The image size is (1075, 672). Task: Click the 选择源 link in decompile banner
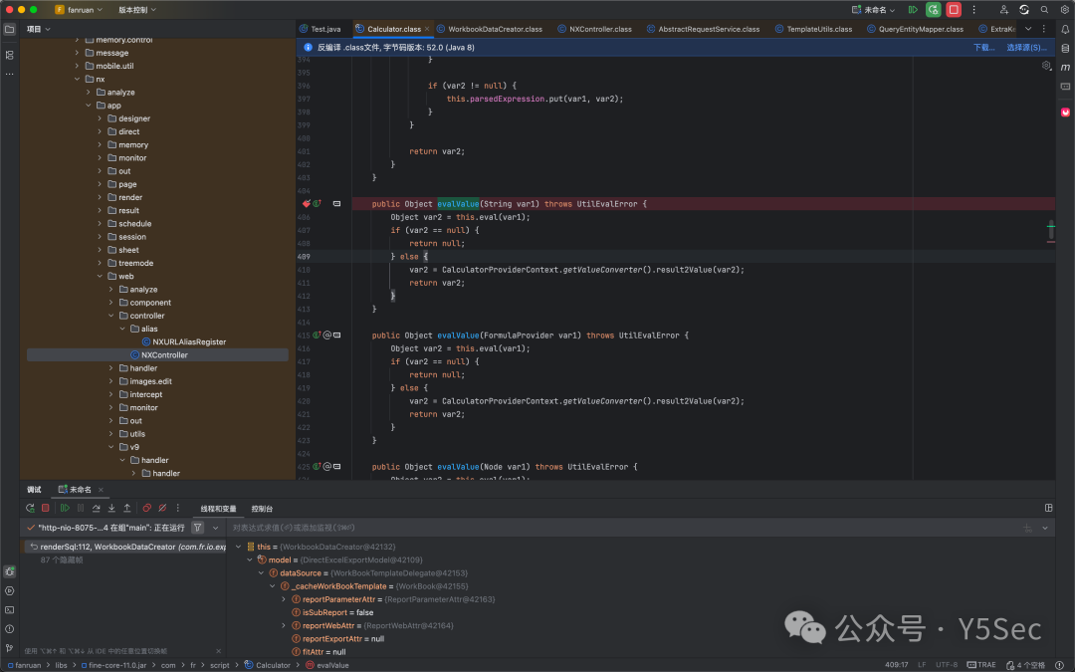click(x=1026, y=48)
